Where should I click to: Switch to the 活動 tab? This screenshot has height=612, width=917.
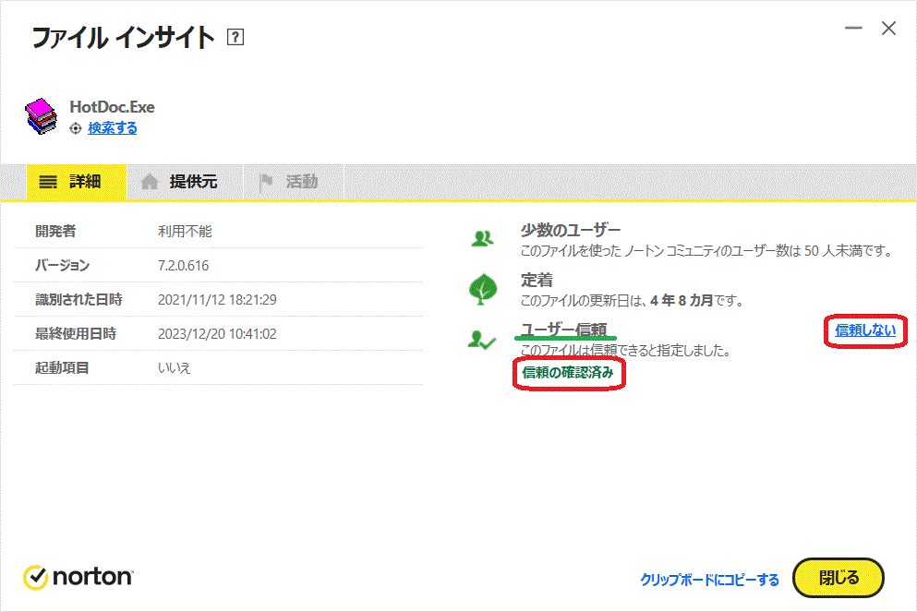[294, 183]
